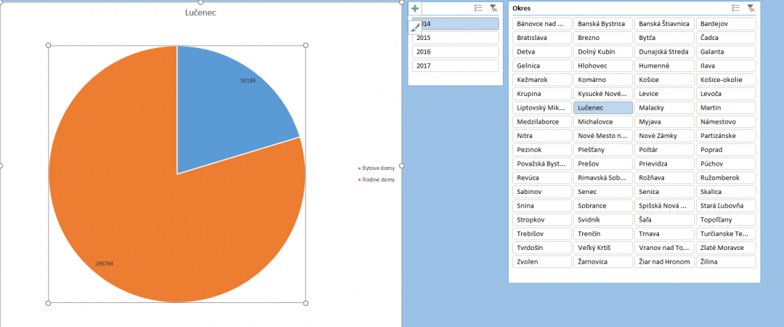Filter by Ružomberok district
Screen dimensions: 784x327
pyautogui.click(x=725, y=177)
